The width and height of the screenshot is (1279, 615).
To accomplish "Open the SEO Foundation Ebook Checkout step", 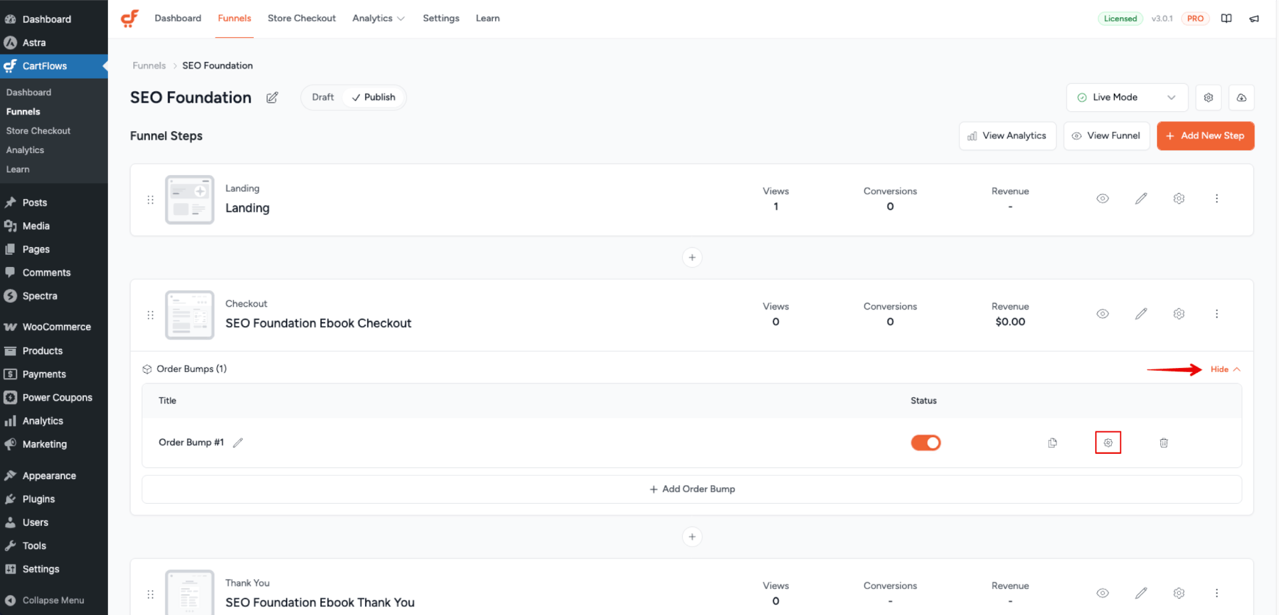I will [318, 323].
